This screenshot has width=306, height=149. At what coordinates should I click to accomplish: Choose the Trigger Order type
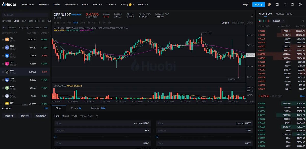(87, 116)
